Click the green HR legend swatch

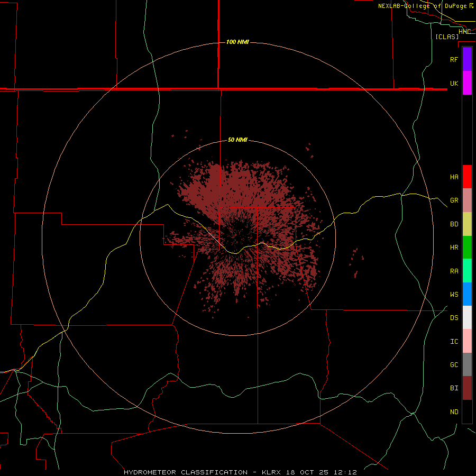pos(467,248)
